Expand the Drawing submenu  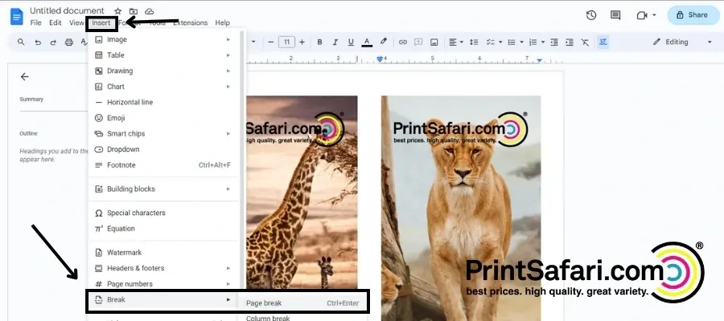tap(164, 71)
